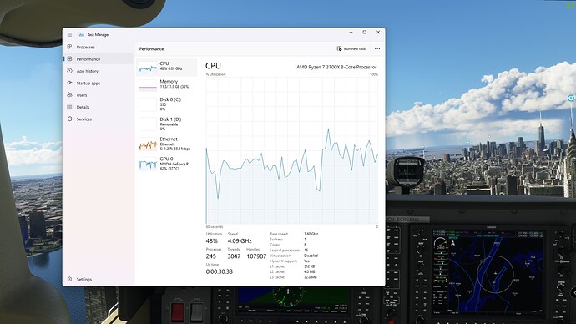Click the Processes icon in sidebar
Viewport: 576px width, 324px height.
pos(69,47)
